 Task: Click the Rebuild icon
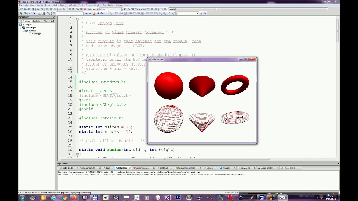tap(81, 9)
